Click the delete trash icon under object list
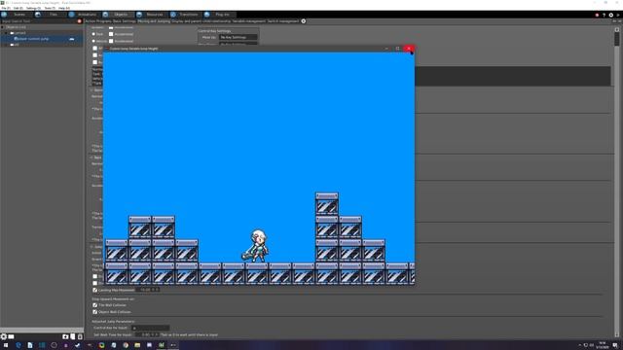The image size is (623, 350). pyautogui.click(x=80, y=336)
